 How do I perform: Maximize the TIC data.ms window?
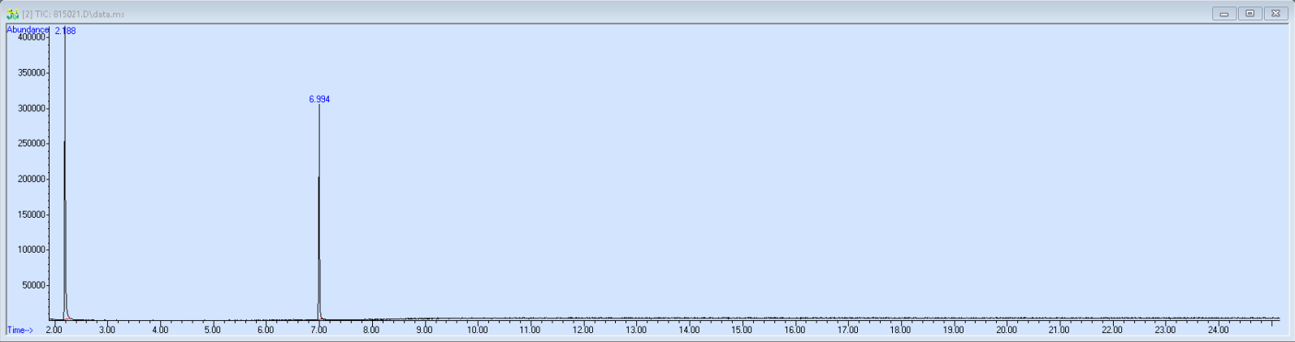coord(1250,14)
